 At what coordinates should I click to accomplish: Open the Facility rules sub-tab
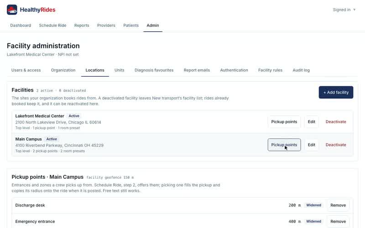coord(270,70)
